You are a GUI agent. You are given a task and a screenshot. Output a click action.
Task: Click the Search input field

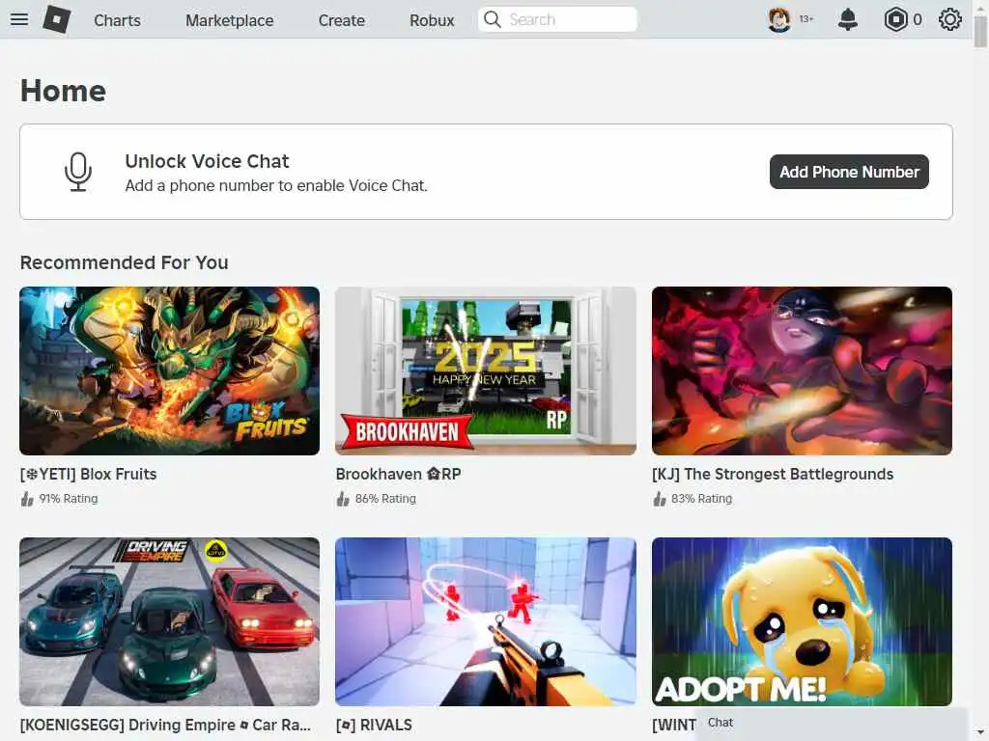557,19
